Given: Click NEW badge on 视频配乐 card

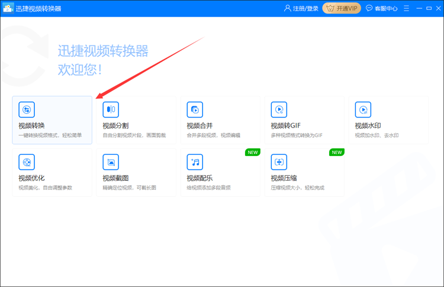Looking at the screenshot, I should point(253,152).
